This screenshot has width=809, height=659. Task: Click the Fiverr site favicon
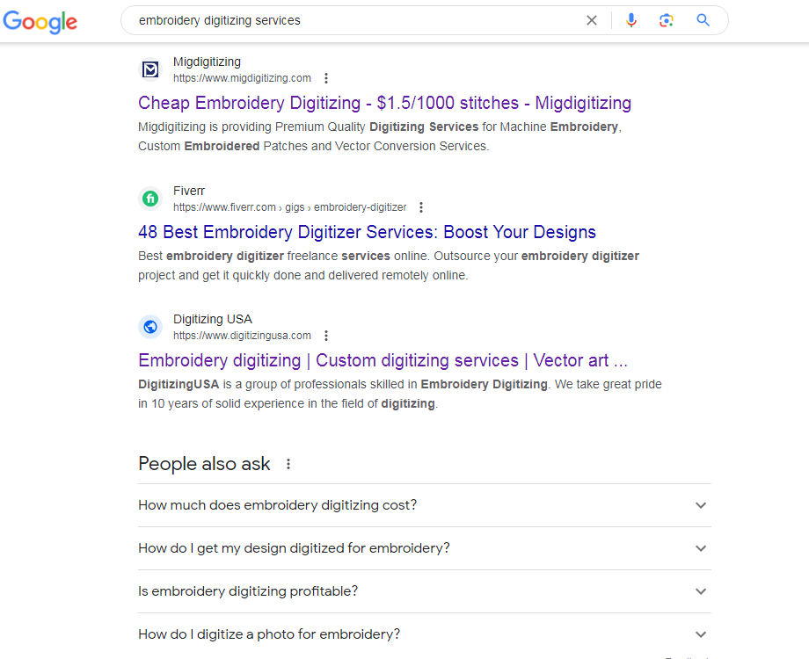click(151, 199)
